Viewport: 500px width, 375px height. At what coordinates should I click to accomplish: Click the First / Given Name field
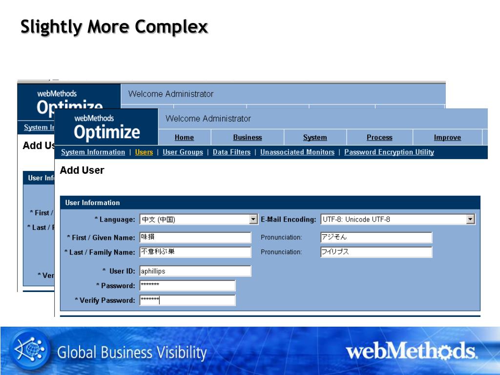point(195,237)
